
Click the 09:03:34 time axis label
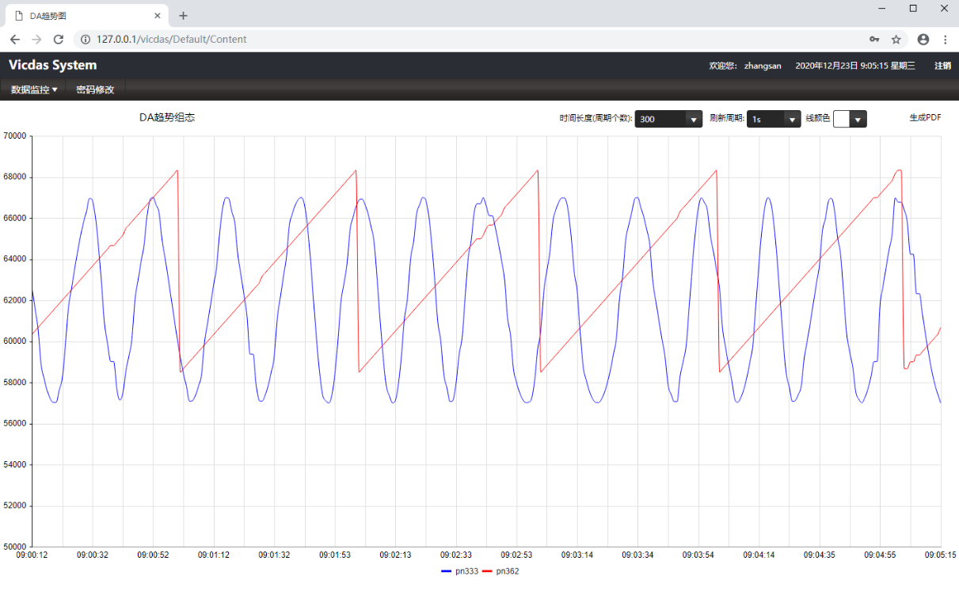[x=637, y=555]
